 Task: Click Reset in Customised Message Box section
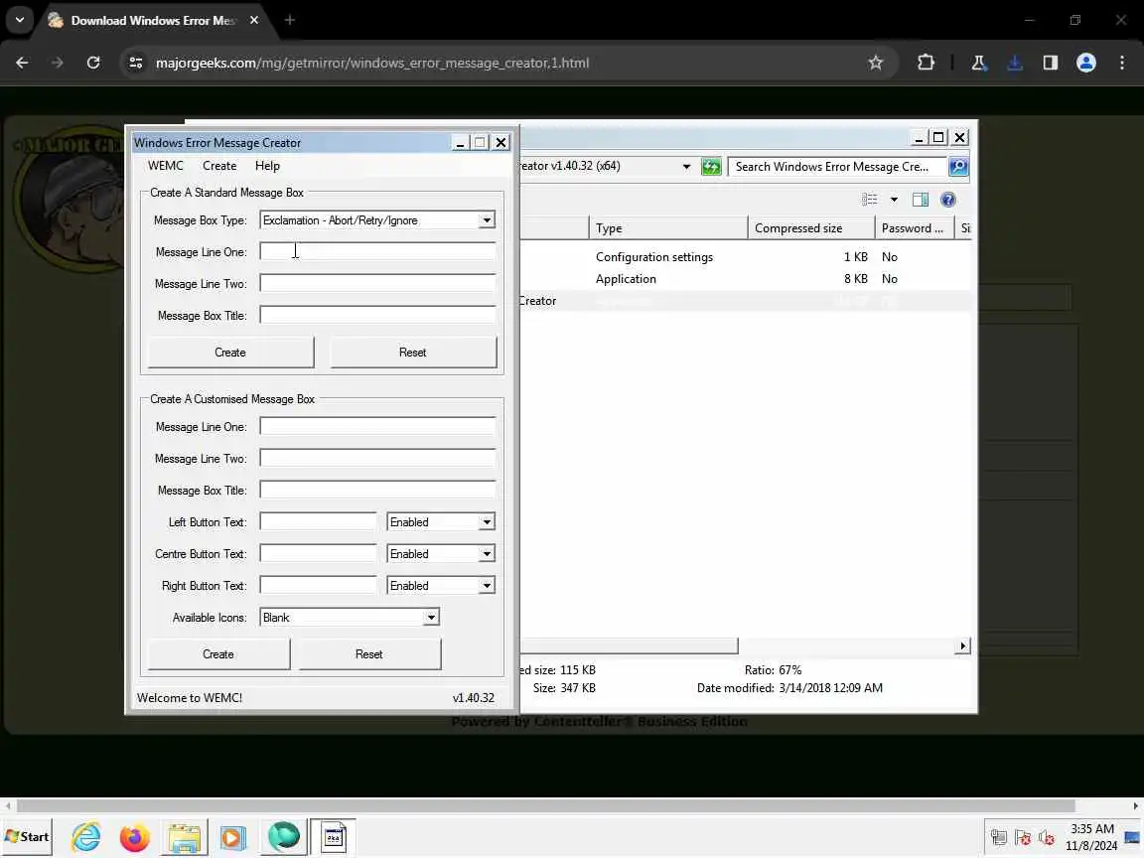pyautogui.click(x=369, y=654)
